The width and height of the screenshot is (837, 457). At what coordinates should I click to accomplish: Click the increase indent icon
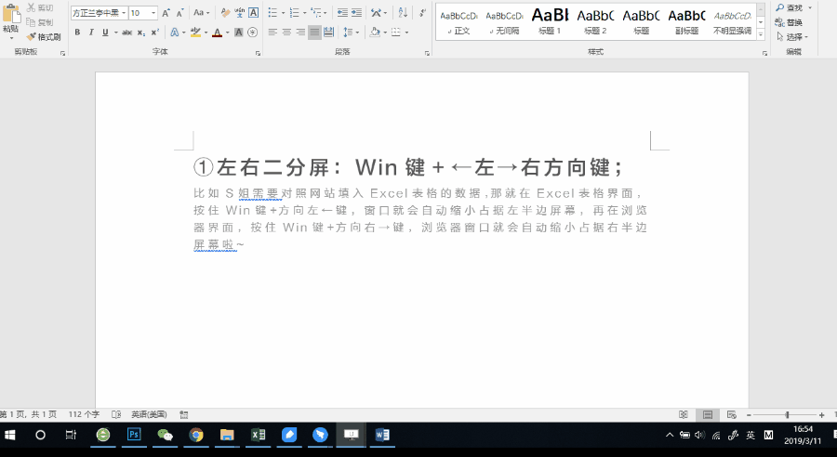pyautogui.click(x=358, y=13)
